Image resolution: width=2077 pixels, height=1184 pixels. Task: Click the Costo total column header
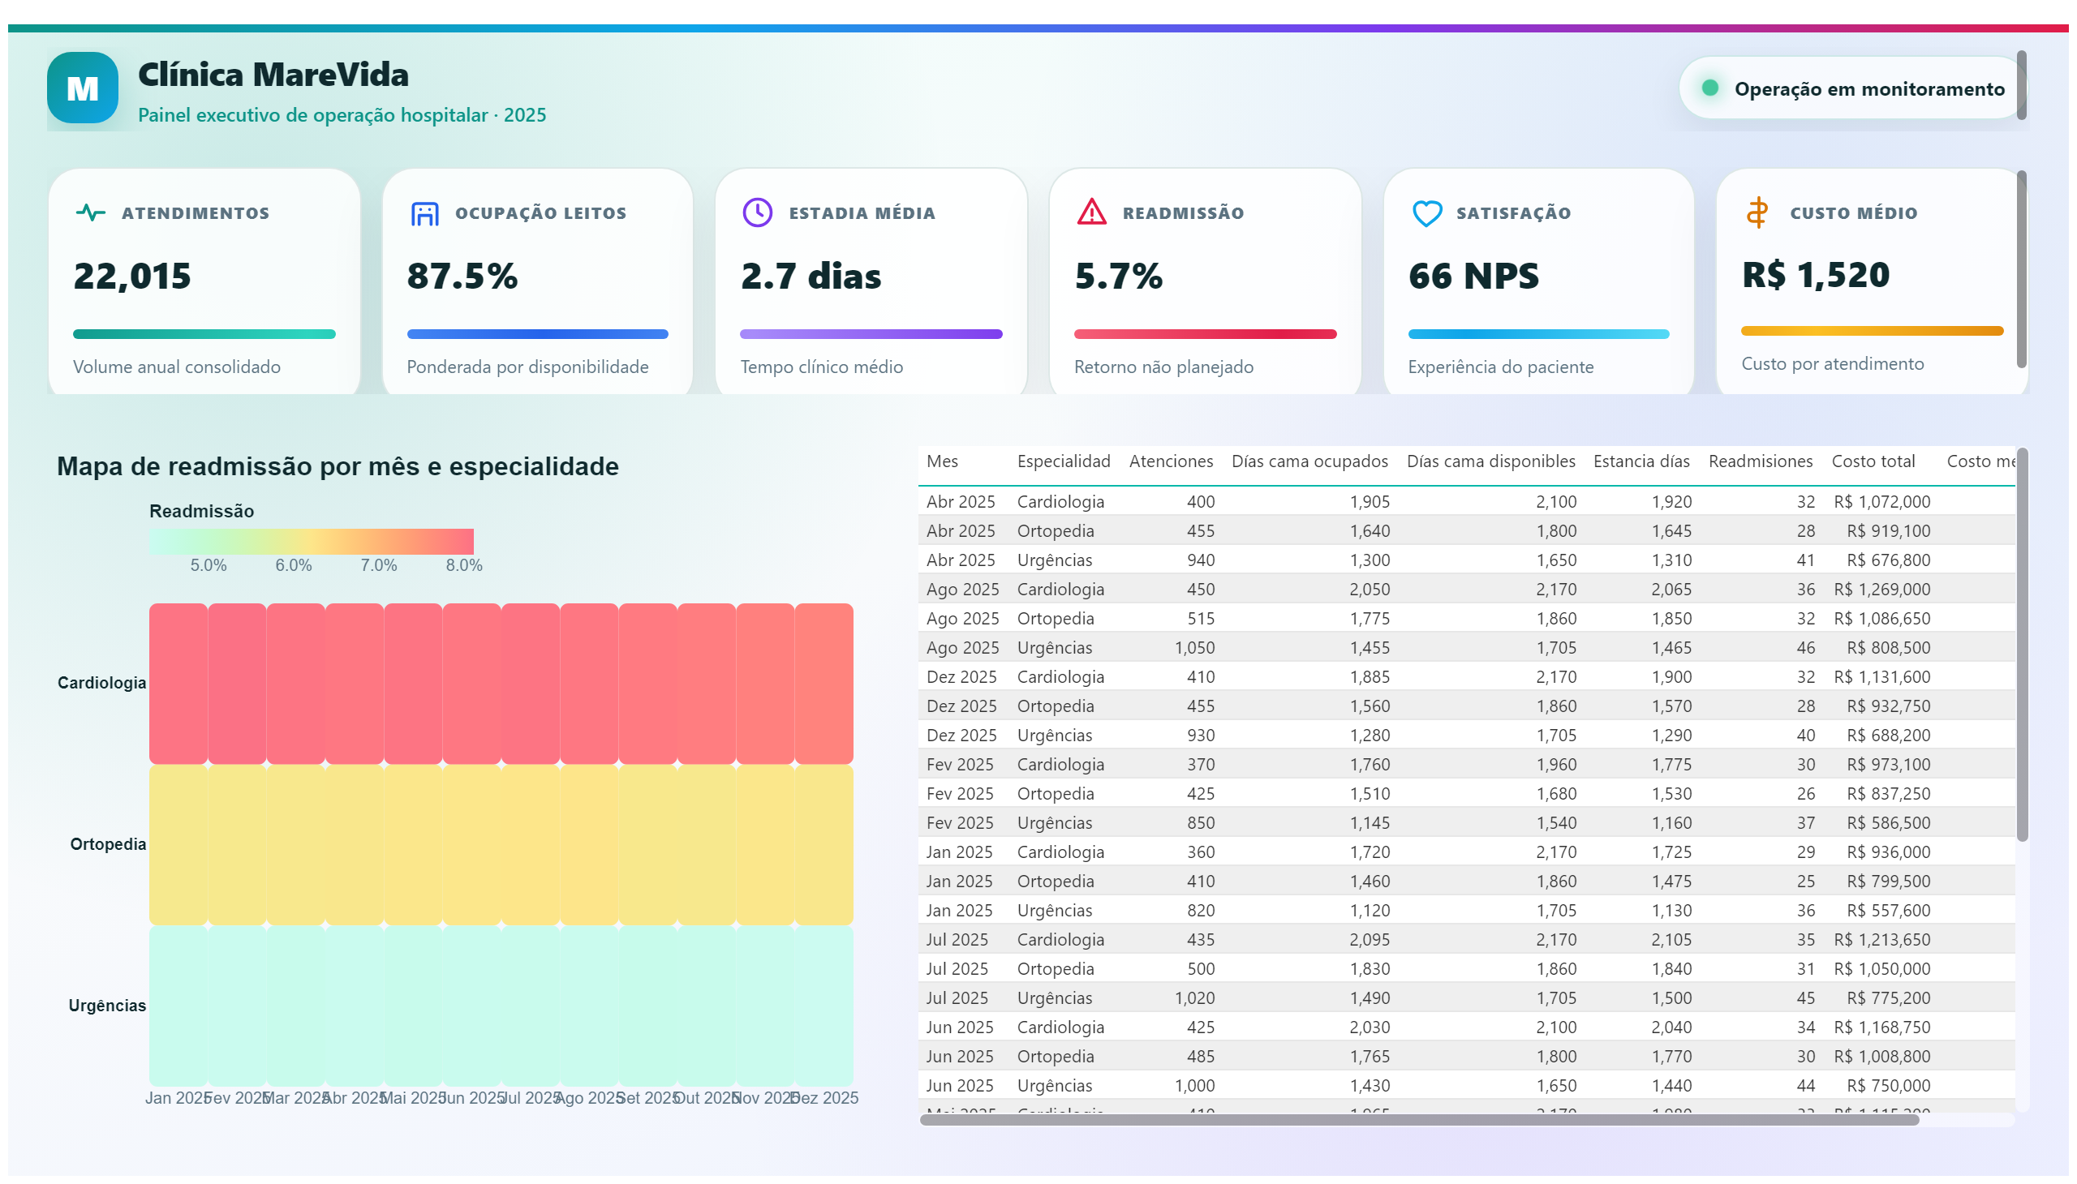[x=1873, y=461]
